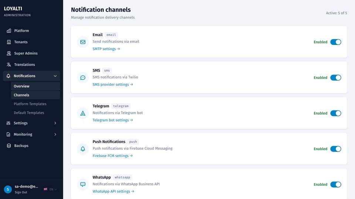Screen dimensions: 355x199
Task: Turn off the Push Notifications switch
Action: 335,149
